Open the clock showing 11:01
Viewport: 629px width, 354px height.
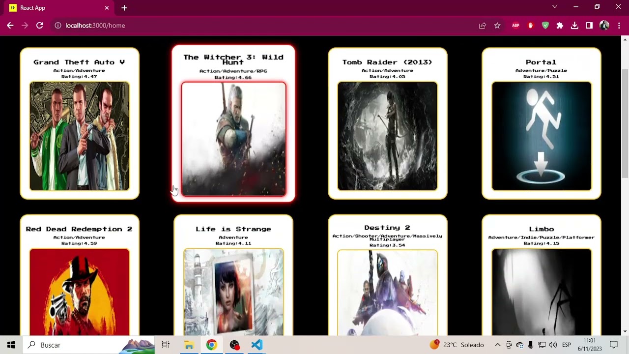(590, 345)
